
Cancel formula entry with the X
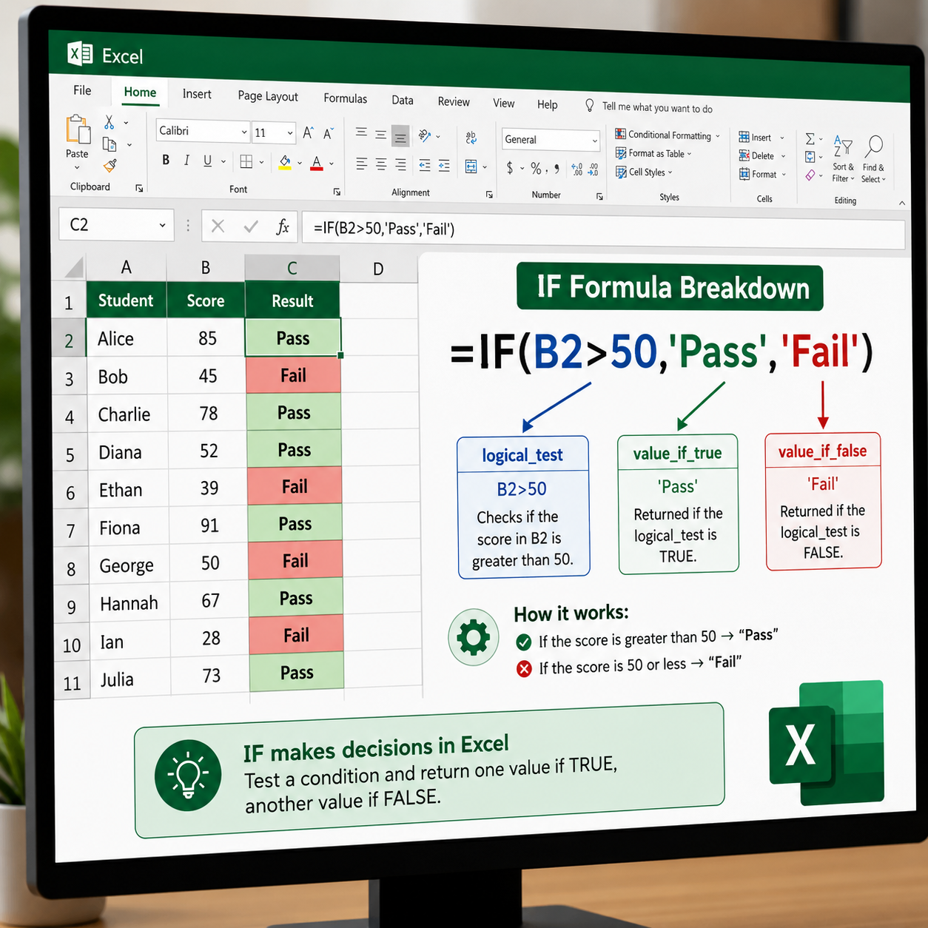coord(218,226)
